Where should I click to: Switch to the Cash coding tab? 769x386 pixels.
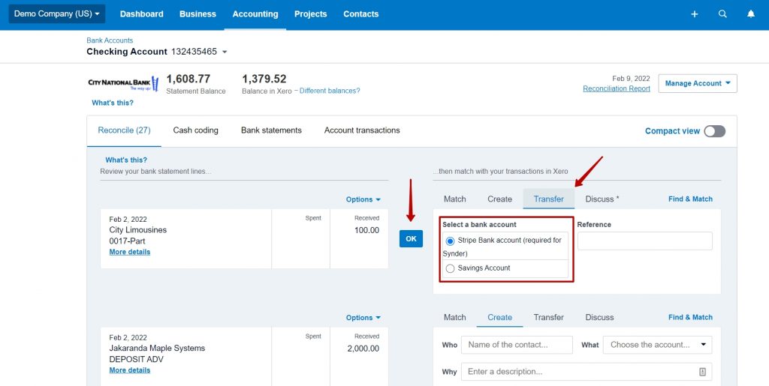[x=196, y=130]
